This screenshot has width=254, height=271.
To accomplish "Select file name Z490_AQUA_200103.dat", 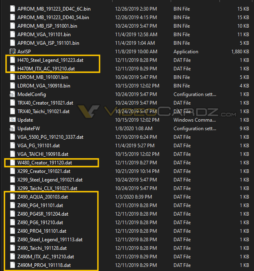I will tap(43, 197).
